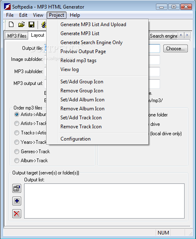The image size is (196, 239).
Task: Choose Remove Group Icon
Action: pyautogui.click(x=98, y=91)
